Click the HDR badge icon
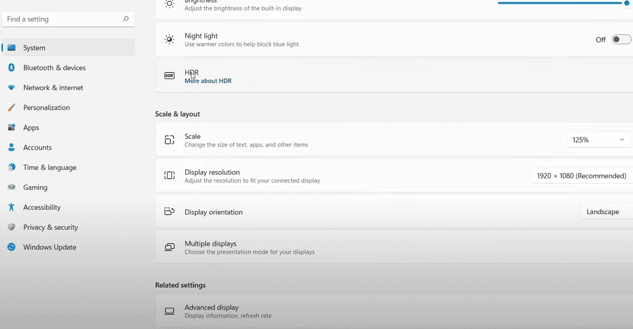 [x=169, y=76]
